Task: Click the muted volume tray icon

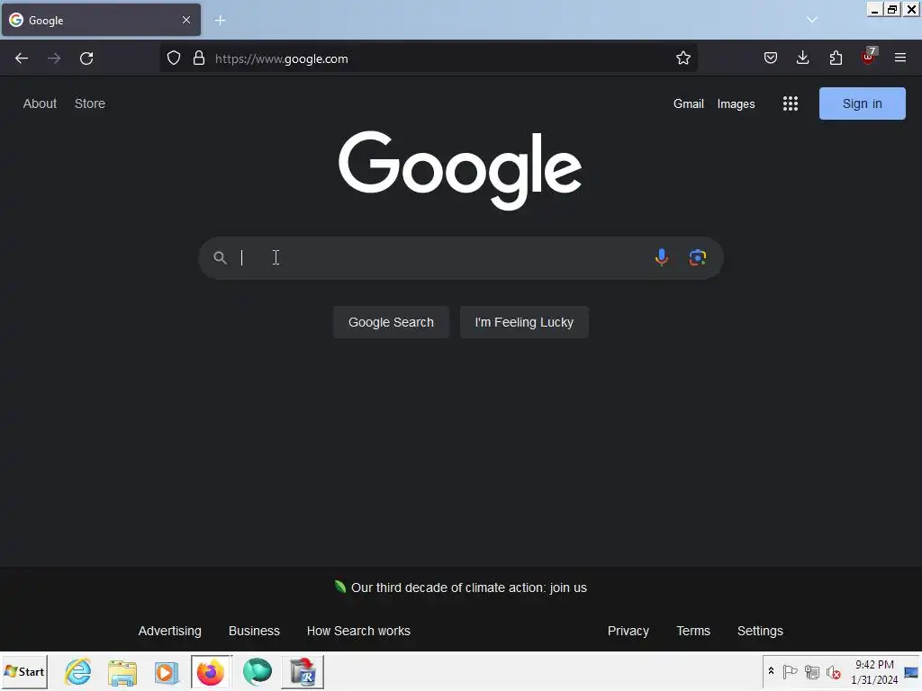Action: (x=833, y=672)
